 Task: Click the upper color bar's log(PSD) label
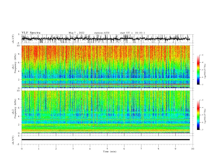pyautogui.click(x=205, y=71)
